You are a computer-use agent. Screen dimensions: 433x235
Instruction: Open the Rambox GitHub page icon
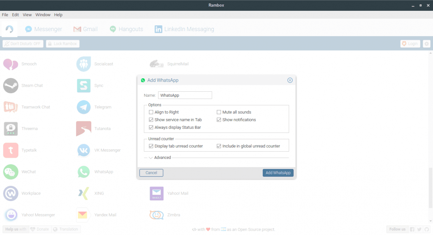426,229
